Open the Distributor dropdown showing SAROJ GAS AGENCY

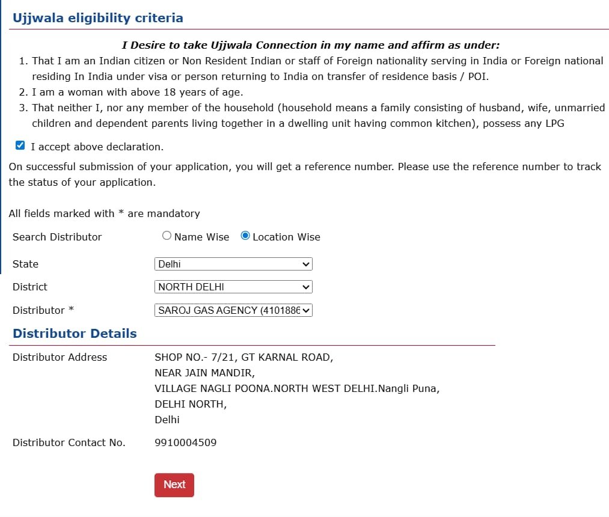pos(233,310)
